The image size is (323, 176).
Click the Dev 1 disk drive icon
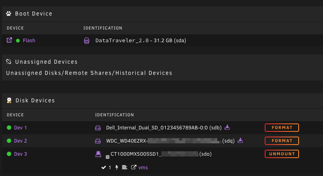click(x=98, y=128)
